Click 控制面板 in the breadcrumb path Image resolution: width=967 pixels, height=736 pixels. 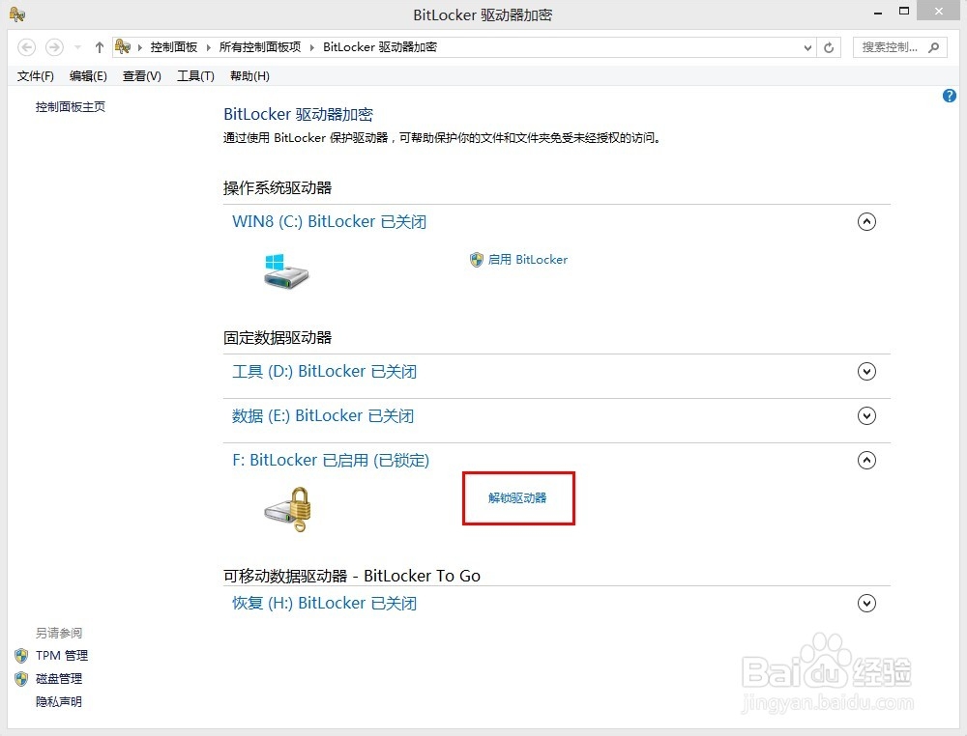174,46
